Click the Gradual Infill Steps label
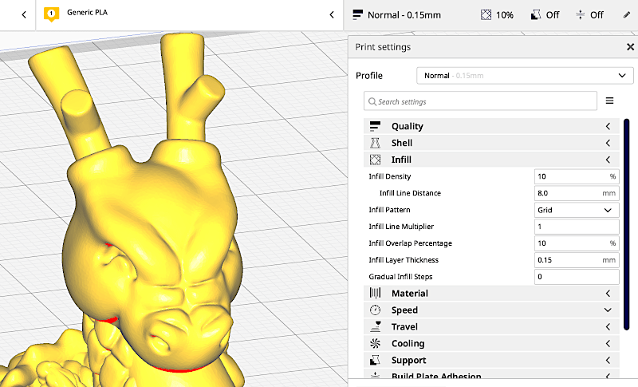638x387 pixels. click(x=401, y=277)
